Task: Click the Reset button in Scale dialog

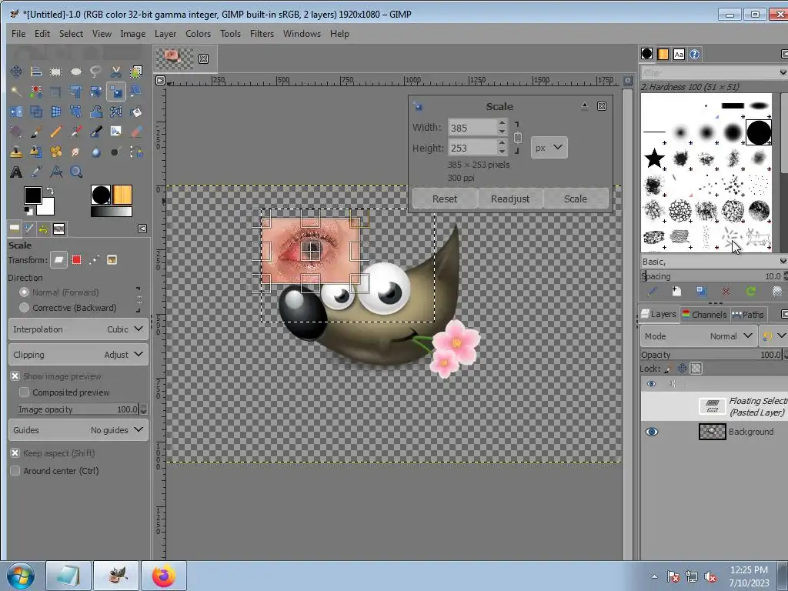Action: click(445, 199)
